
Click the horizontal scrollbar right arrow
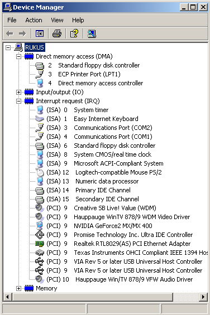(x=203, y=297)
